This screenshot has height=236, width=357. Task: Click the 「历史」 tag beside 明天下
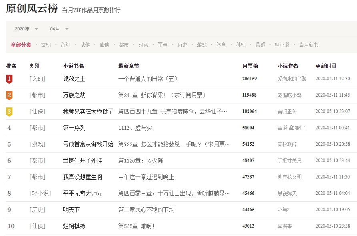pyautogui.click(x=37, y=210)
